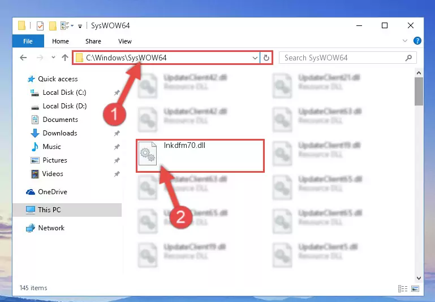Switch to the Home ribbon tab

[60, 41]
